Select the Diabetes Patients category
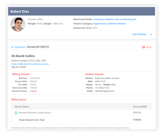This screenshot has height=135, width=164. 117,24
